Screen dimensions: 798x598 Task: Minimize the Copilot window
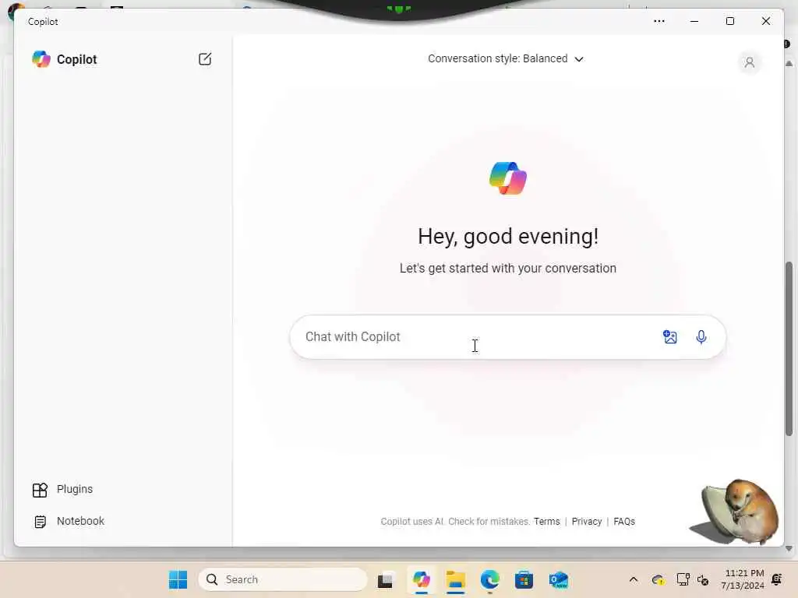point(694,21)
